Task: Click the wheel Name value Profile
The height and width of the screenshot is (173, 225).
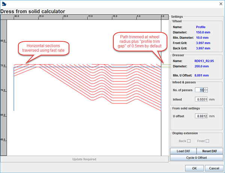Action: 200,27
